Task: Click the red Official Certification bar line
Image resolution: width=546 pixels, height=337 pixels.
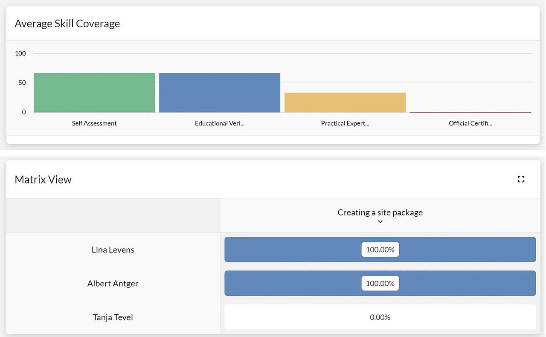Action: [x=470, y=112]
